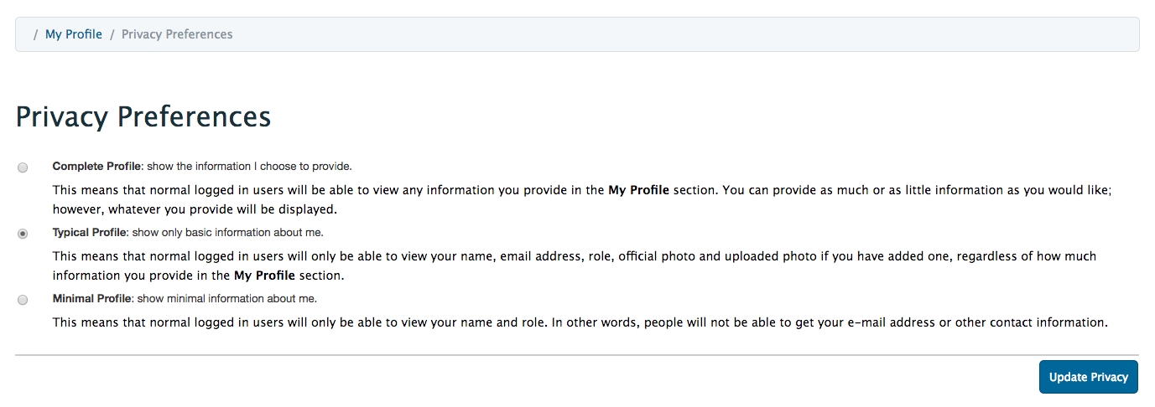Open the My Profile breadcrumb link

(x=74, y=34)
